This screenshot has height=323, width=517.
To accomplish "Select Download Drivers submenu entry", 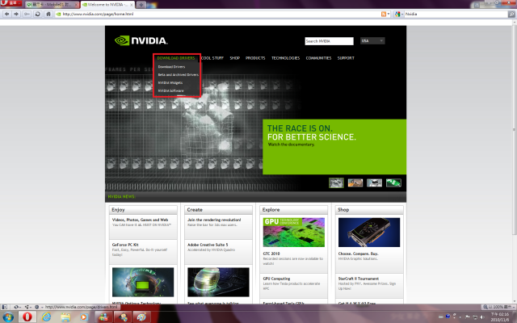I will 171,66.
